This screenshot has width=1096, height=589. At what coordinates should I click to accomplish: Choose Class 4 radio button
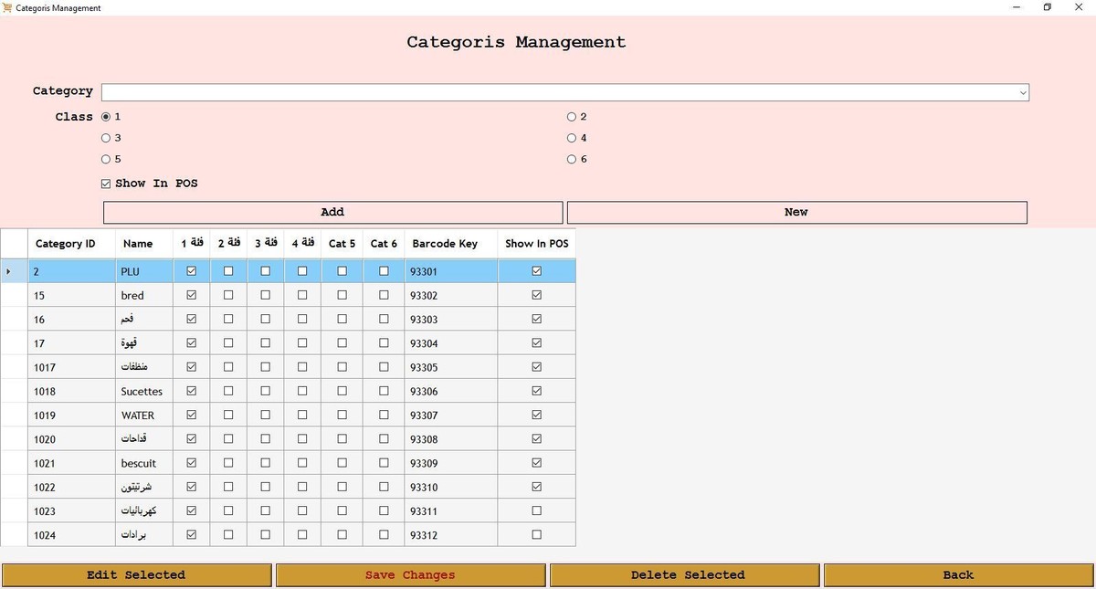coord(572,138)
